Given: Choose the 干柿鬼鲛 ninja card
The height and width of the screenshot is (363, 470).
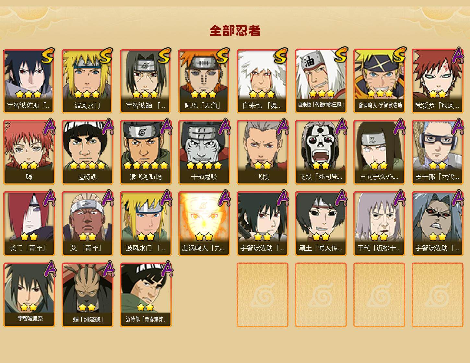Looking at the screenshot, I should (x=204, y=152).
